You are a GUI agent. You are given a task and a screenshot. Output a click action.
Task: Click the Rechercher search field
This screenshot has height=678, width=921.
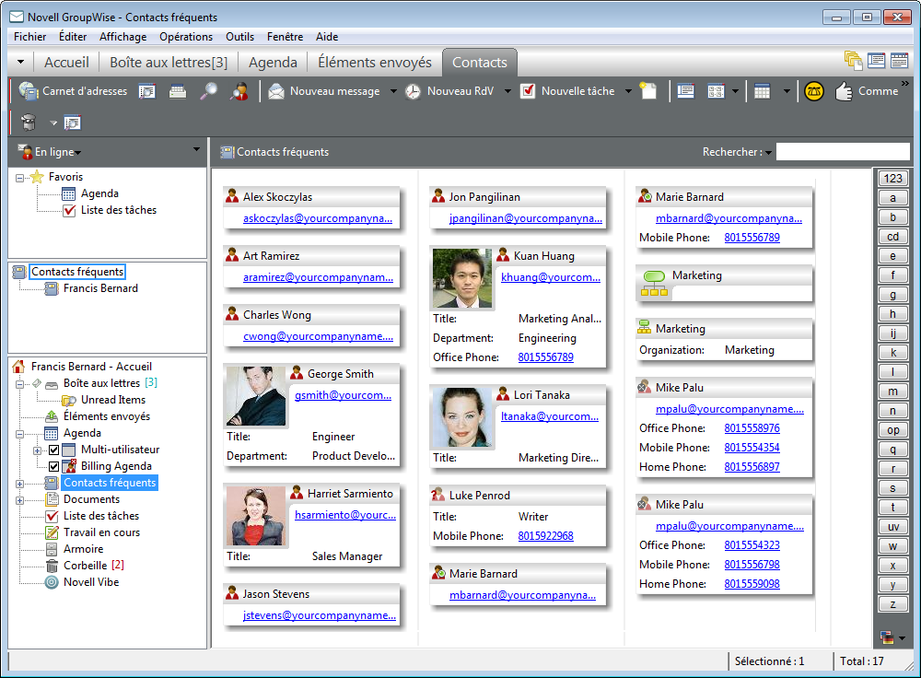[842, 152]
